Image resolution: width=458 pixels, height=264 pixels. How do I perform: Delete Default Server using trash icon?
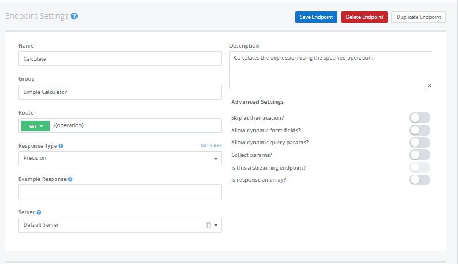pyautogui.click(x=208, y=225)
